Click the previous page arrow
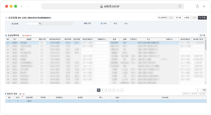The width and height of the screenshot is (211, 115). (x=94, y=90)
